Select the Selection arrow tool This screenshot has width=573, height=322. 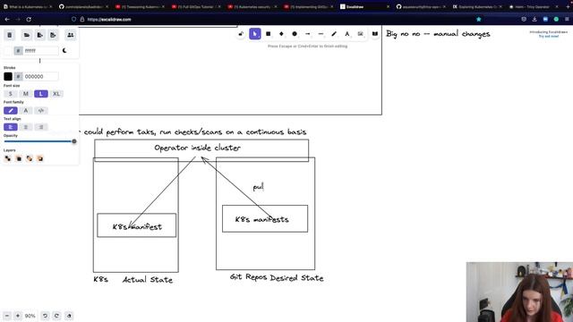click(x=254, y=34)
